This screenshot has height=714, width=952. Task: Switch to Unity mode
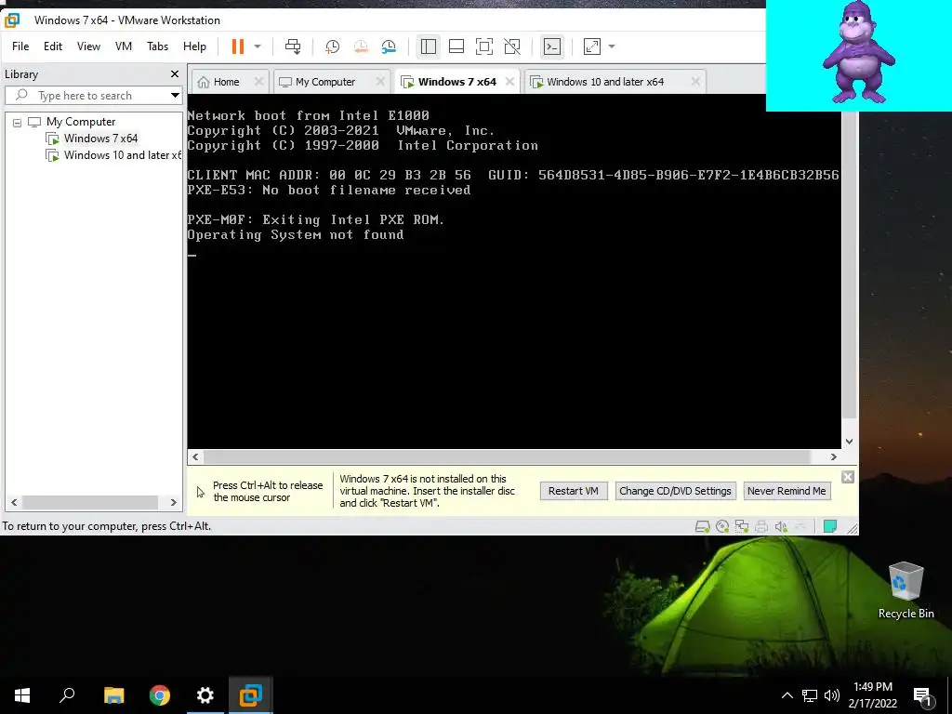(512, 46)
